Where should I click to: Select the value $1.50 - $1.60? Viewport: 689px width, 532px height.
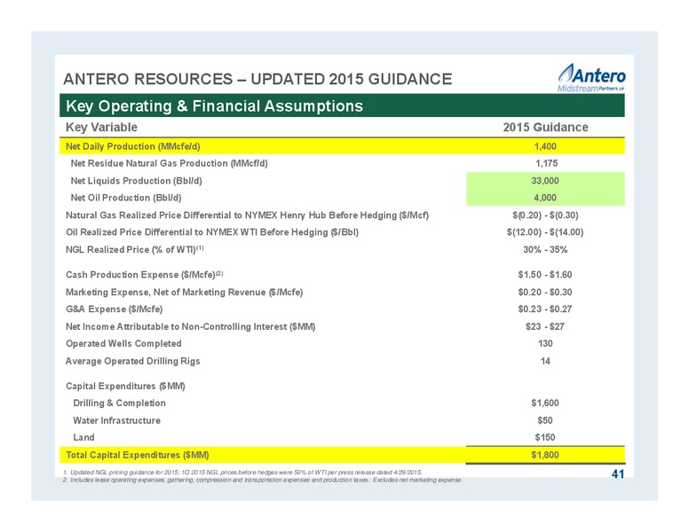545,275
